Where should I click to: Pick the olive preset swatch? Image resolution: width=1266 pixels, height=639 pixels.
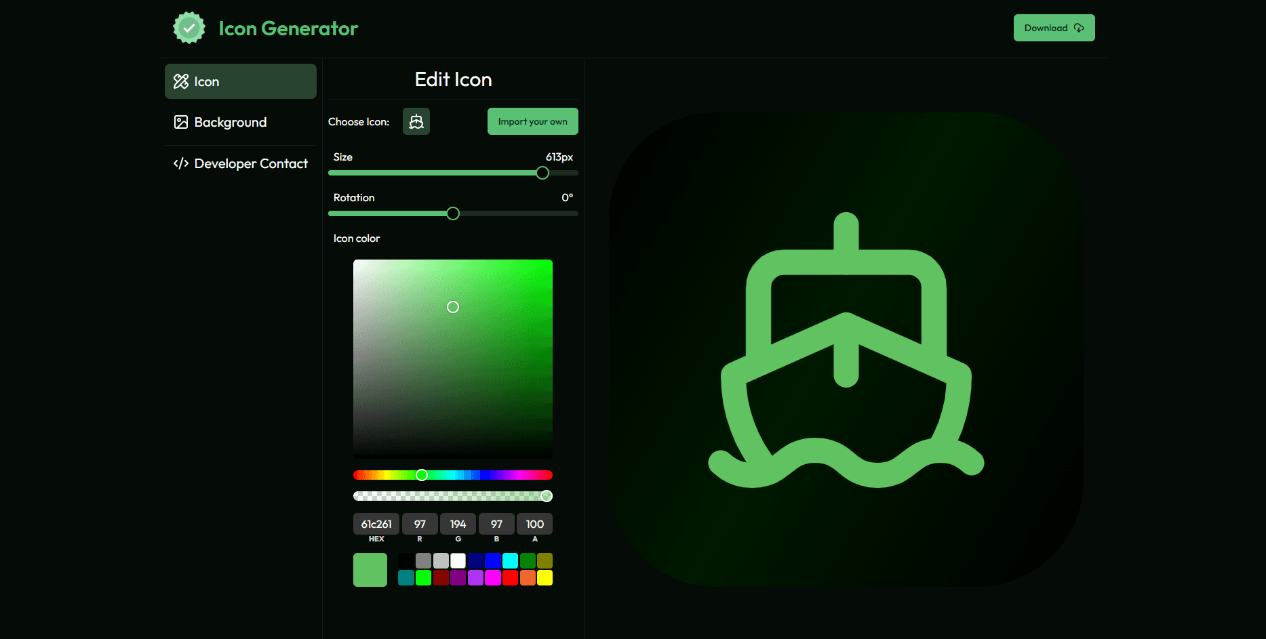click(x=545, y=560)
